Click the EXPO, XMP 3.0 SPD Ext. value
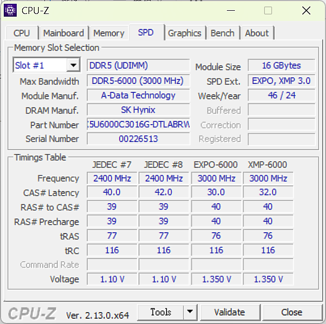Screen dimensions: 326x324 [281, 81]
